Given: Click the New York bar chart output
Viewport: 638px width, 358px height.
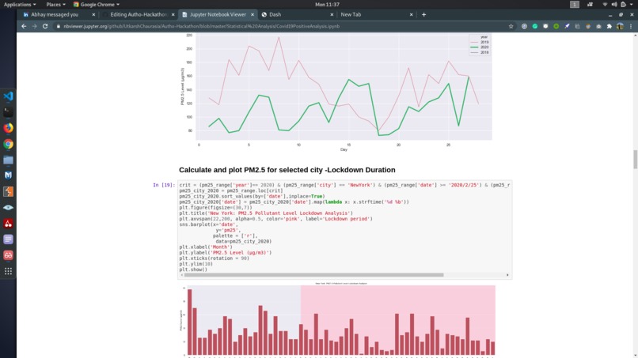Looking at the screenshot, I should point(338,321).
